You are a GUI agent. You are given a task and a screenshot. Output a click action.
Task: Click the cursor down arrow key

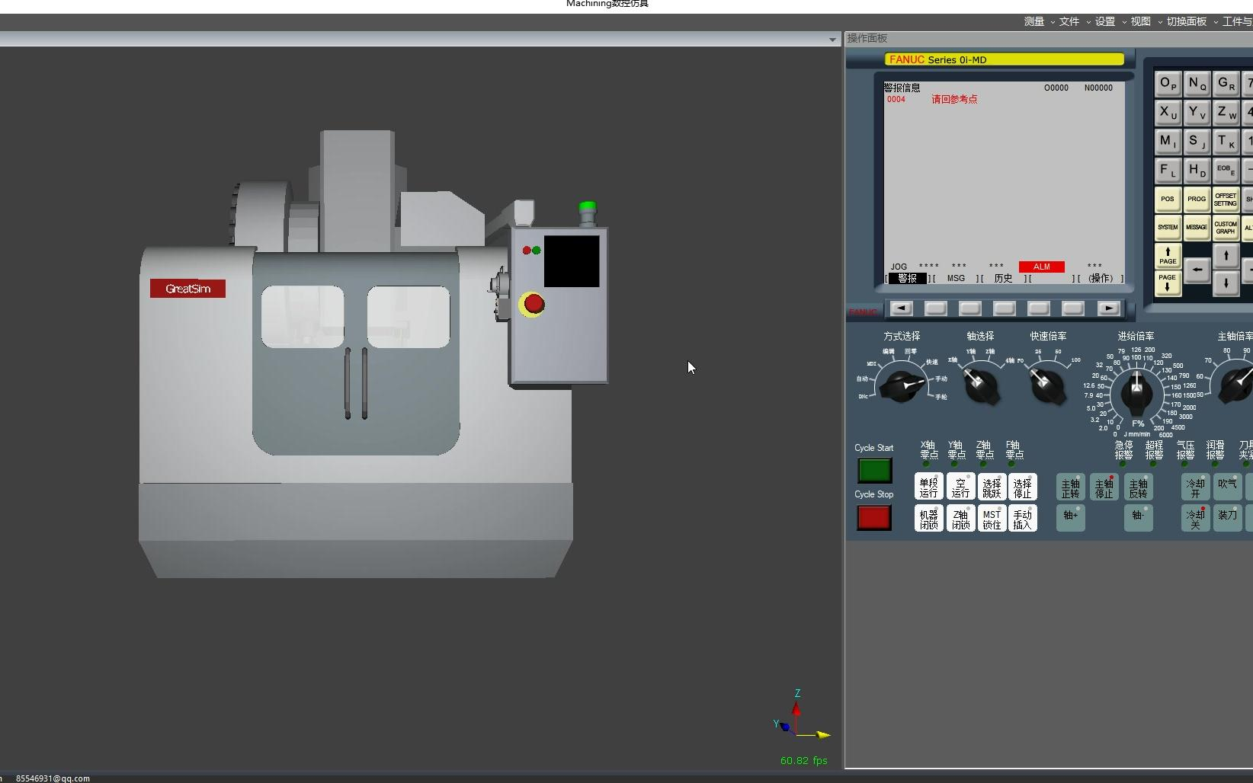[1226, 283]
